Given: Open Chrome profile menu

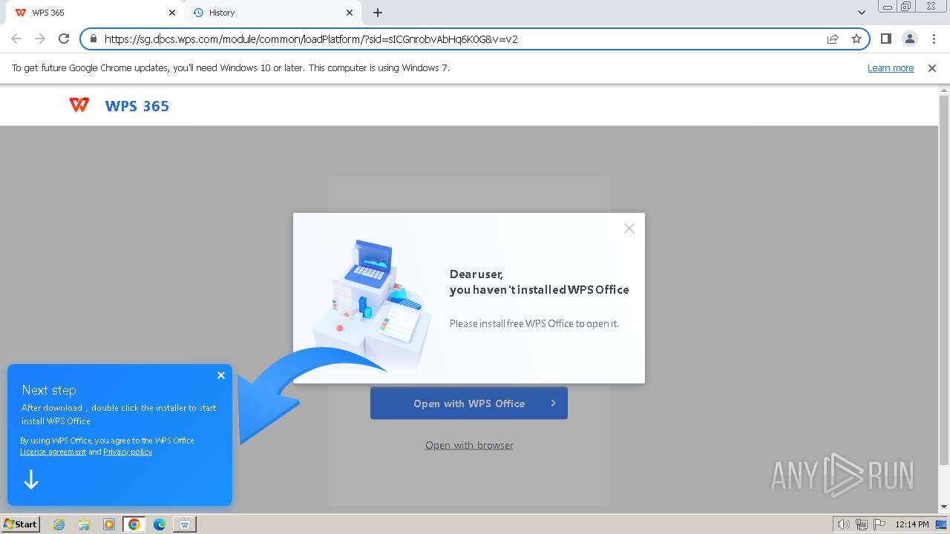Looking at the screenshot, I should tap(909, 39).
